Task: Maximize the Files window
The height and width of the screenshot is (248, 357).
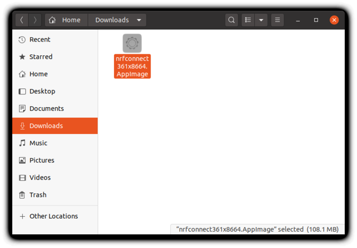Action: (316, 20)
